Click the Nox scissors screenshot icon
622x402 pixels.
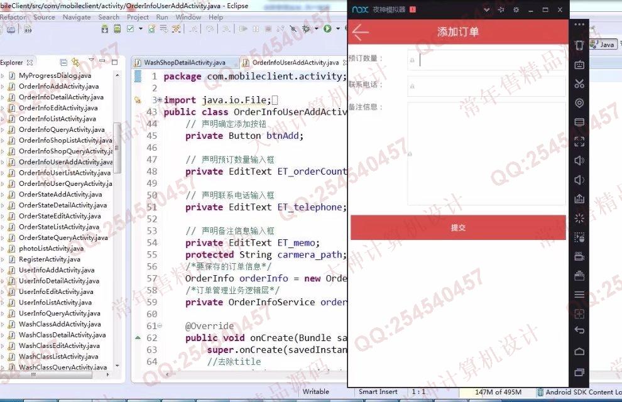tap(579, 84)
